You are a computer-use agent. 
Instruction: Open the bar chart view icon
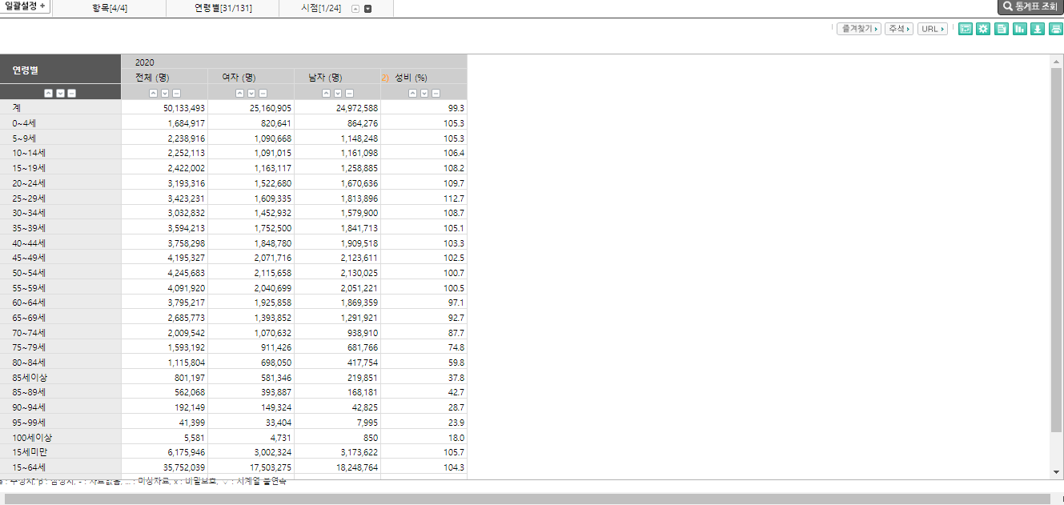coord(1019,29)
